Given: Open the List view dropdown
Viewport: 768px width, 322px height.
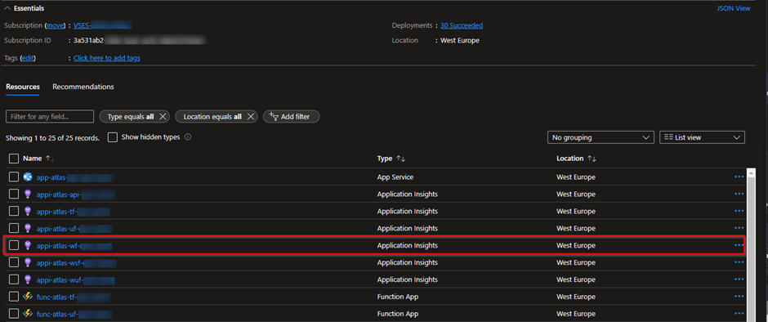Looking at the screenshot, I should pyautogui.click(x=702, y=138).
